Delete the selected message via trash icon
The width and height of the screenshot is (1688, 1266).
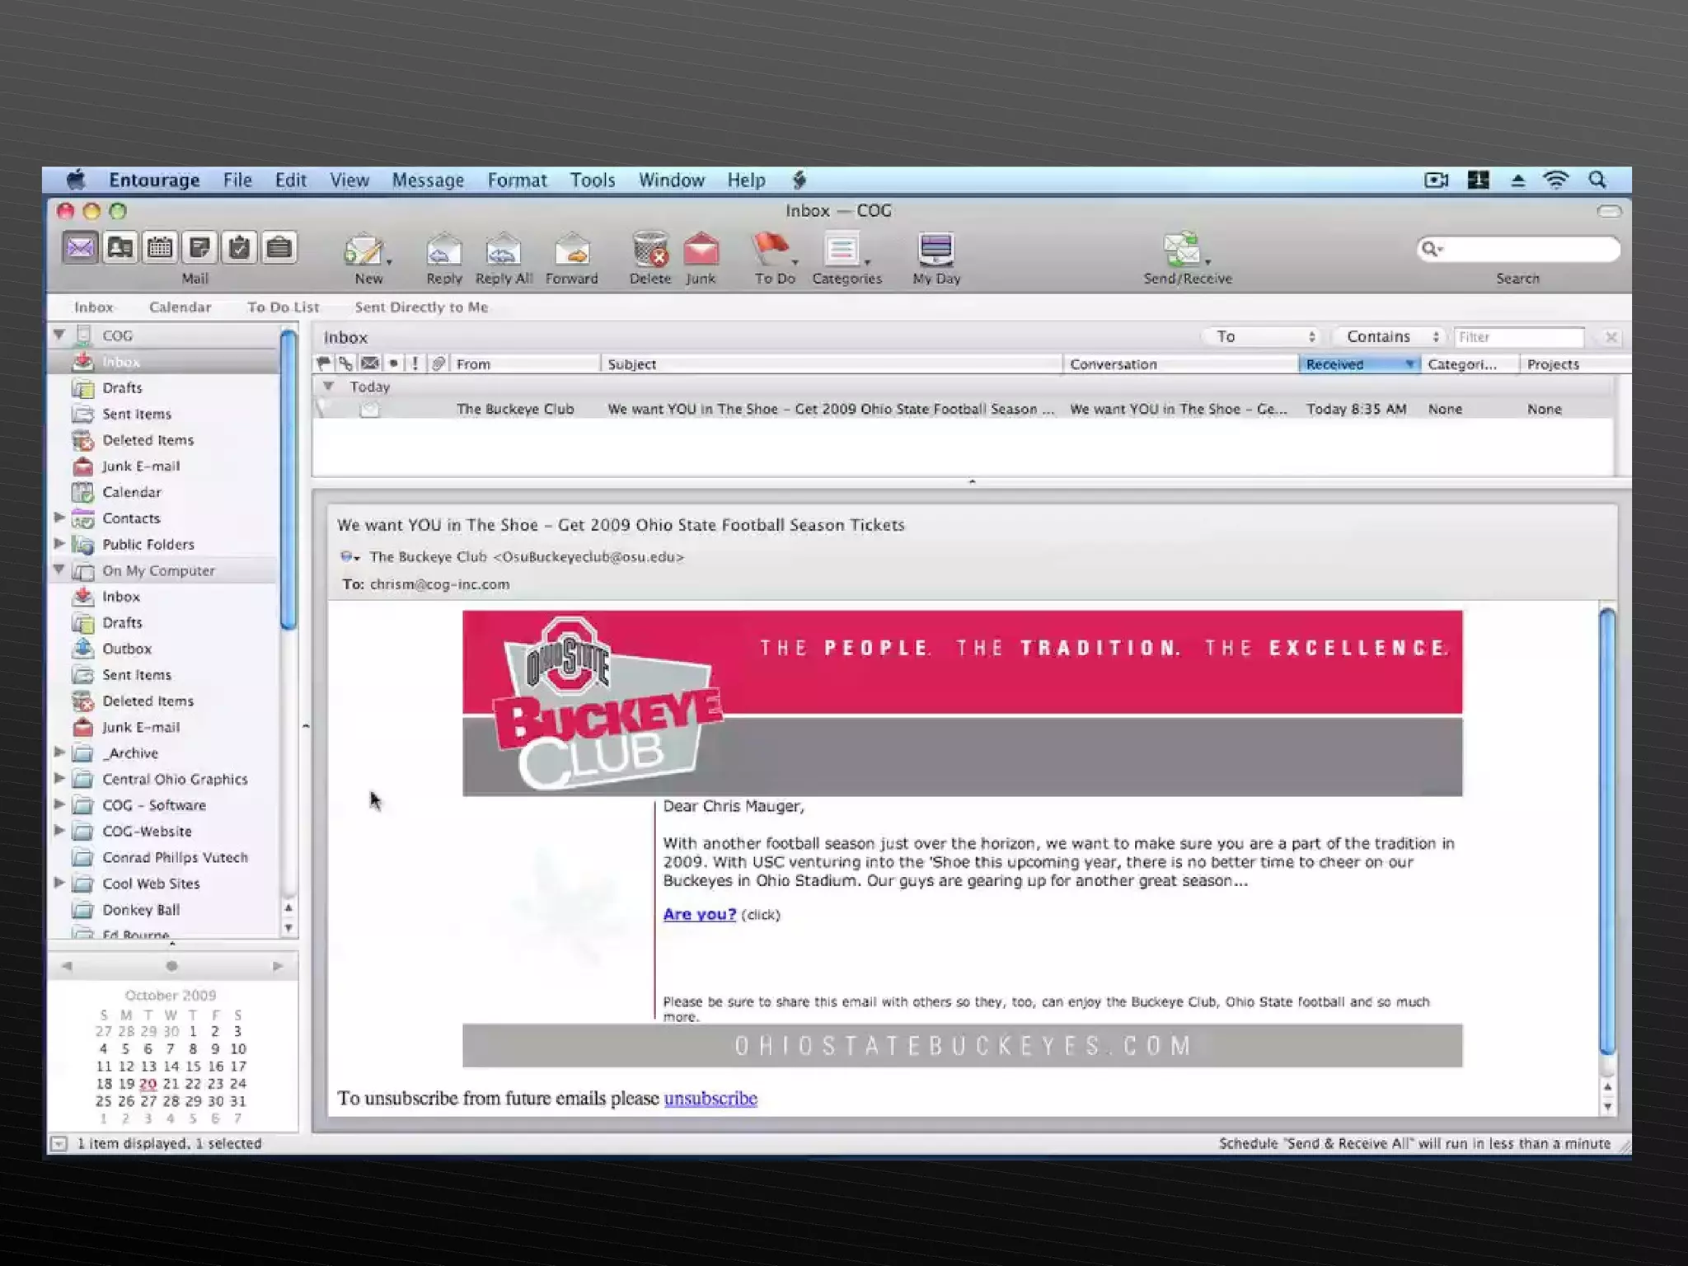point(649,250)
